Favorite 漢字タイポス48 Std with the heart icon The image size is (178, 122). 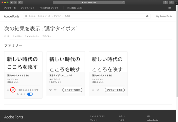93,90
